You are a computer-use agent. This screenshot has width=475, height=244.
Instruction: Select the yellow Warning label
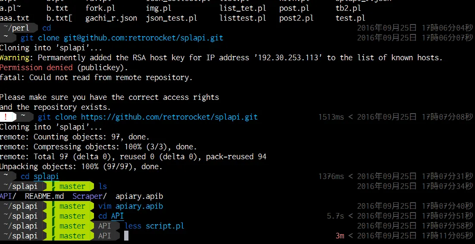[x=15, y=58]
